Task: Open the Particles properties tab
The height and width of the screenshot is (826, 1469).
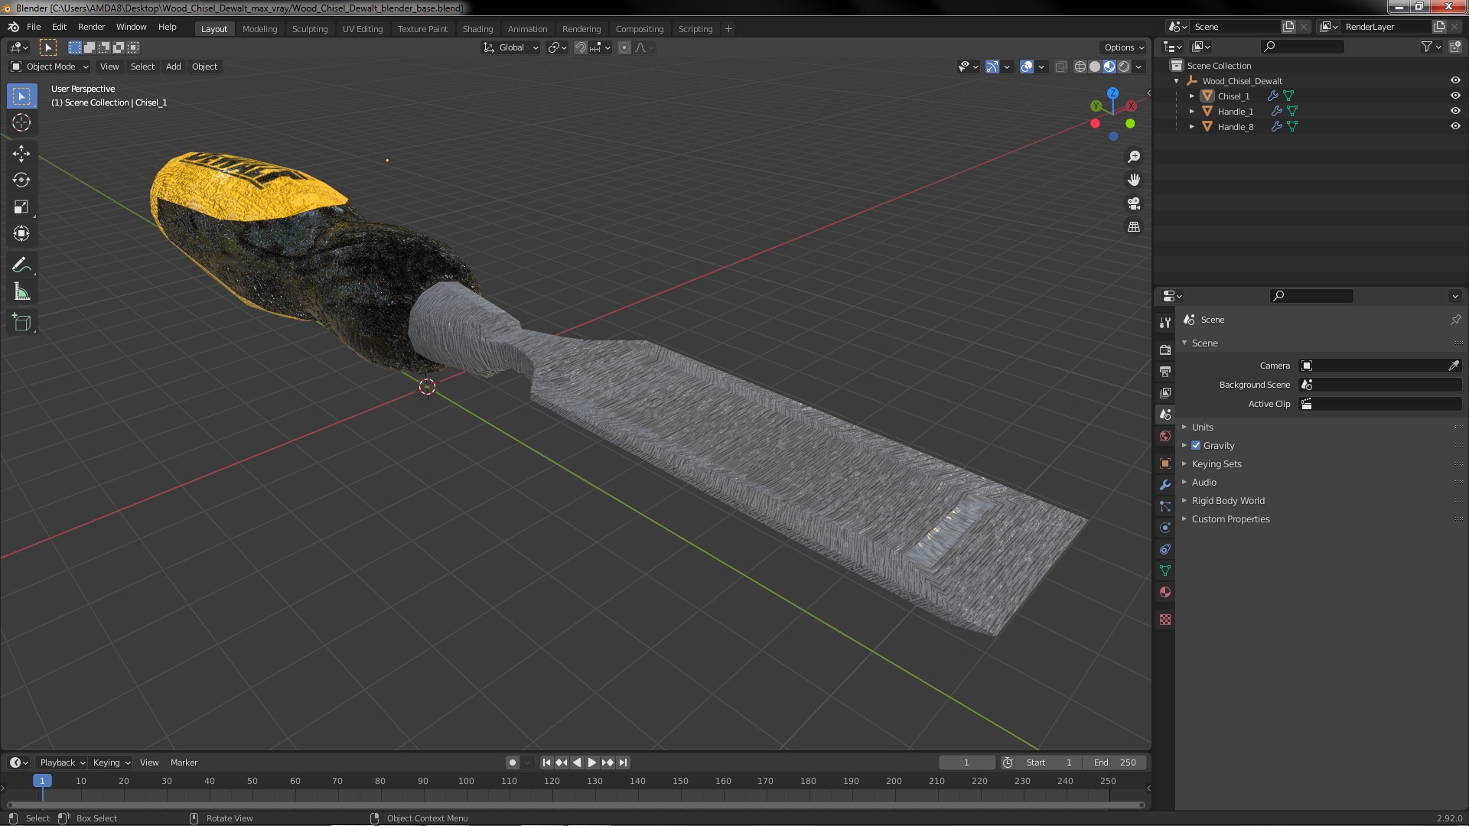Action: [1165, 506]
